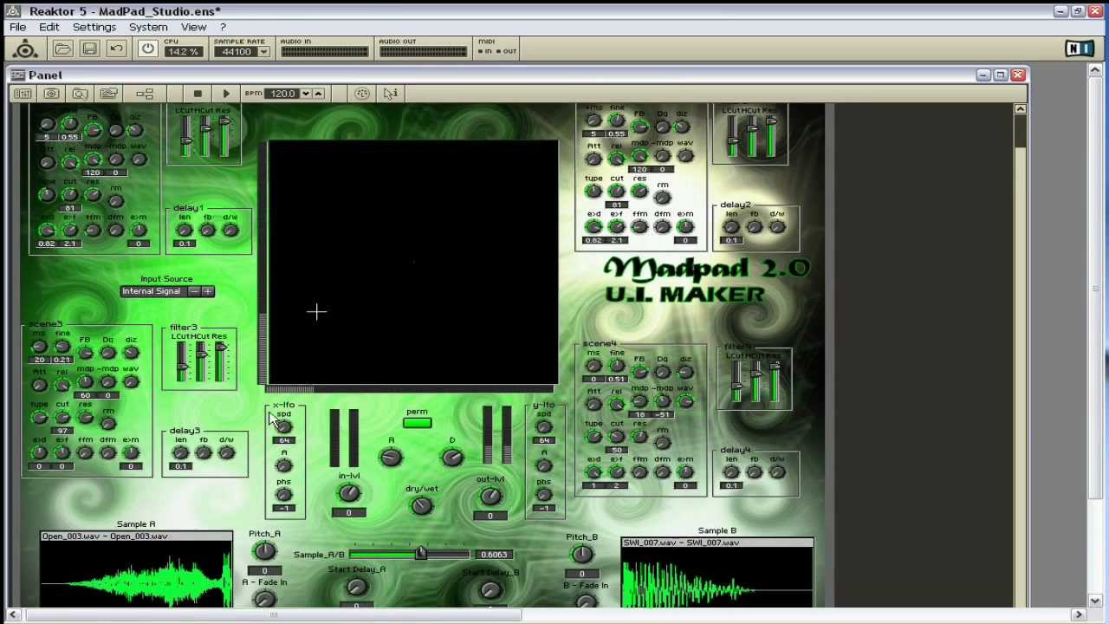Open the BPM value dropdown
Viewport: 1109px width, 624px height.
(x=304, y=93)
